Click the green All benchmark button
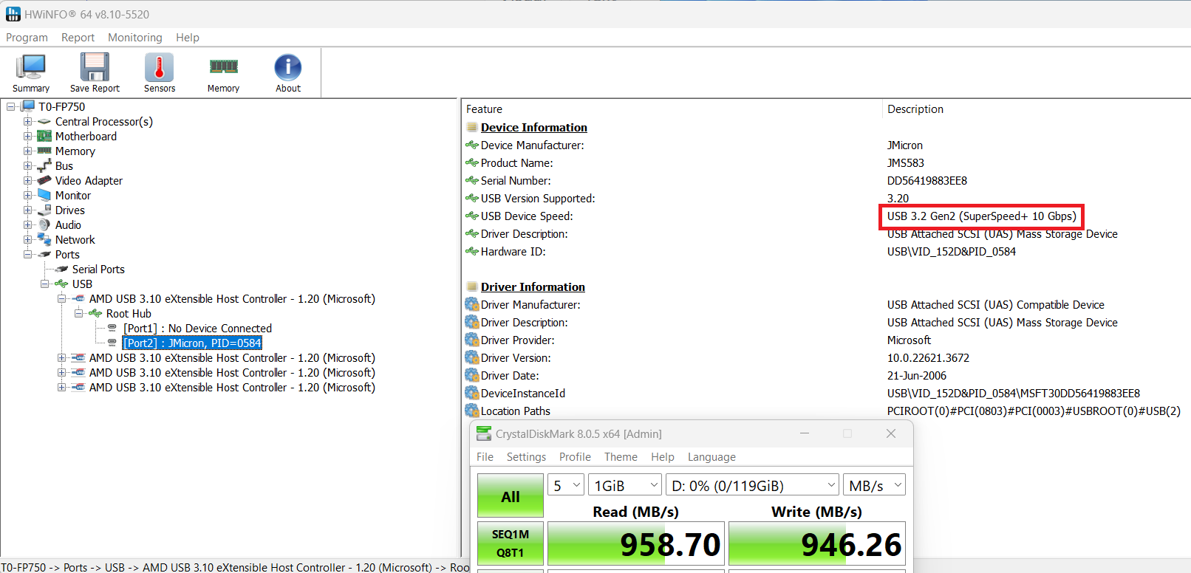Viewport: 1191px width, 573px height. pos(511,495)
